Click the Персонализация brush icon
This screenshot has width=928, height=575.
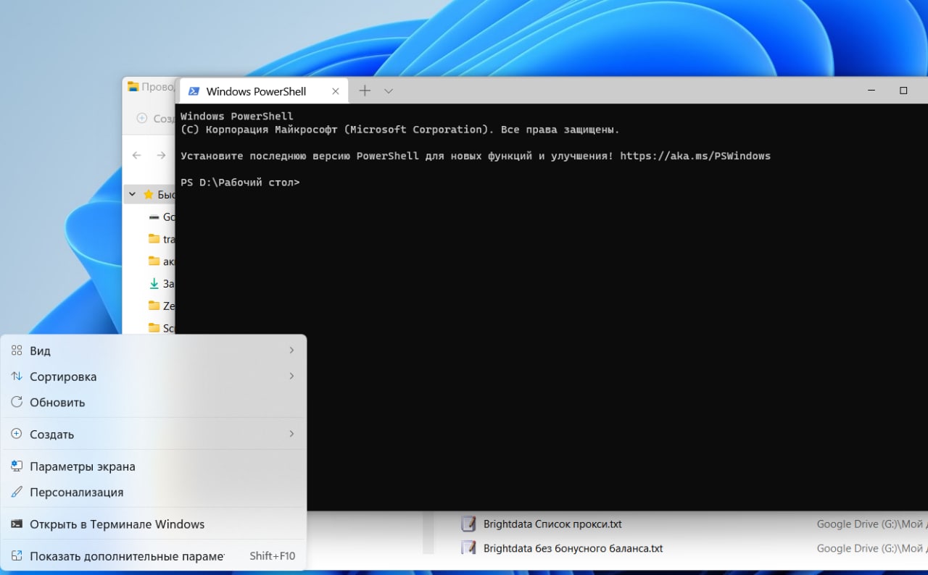pyautogui.click(x=17, y=492)
